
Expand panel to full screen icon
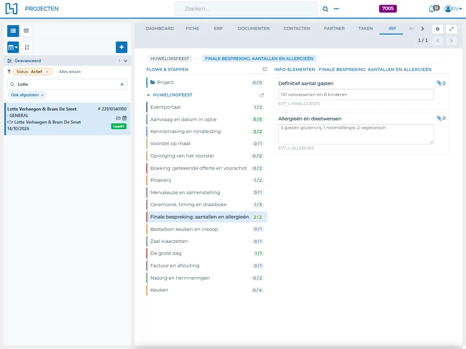click(x=451, y=29)
